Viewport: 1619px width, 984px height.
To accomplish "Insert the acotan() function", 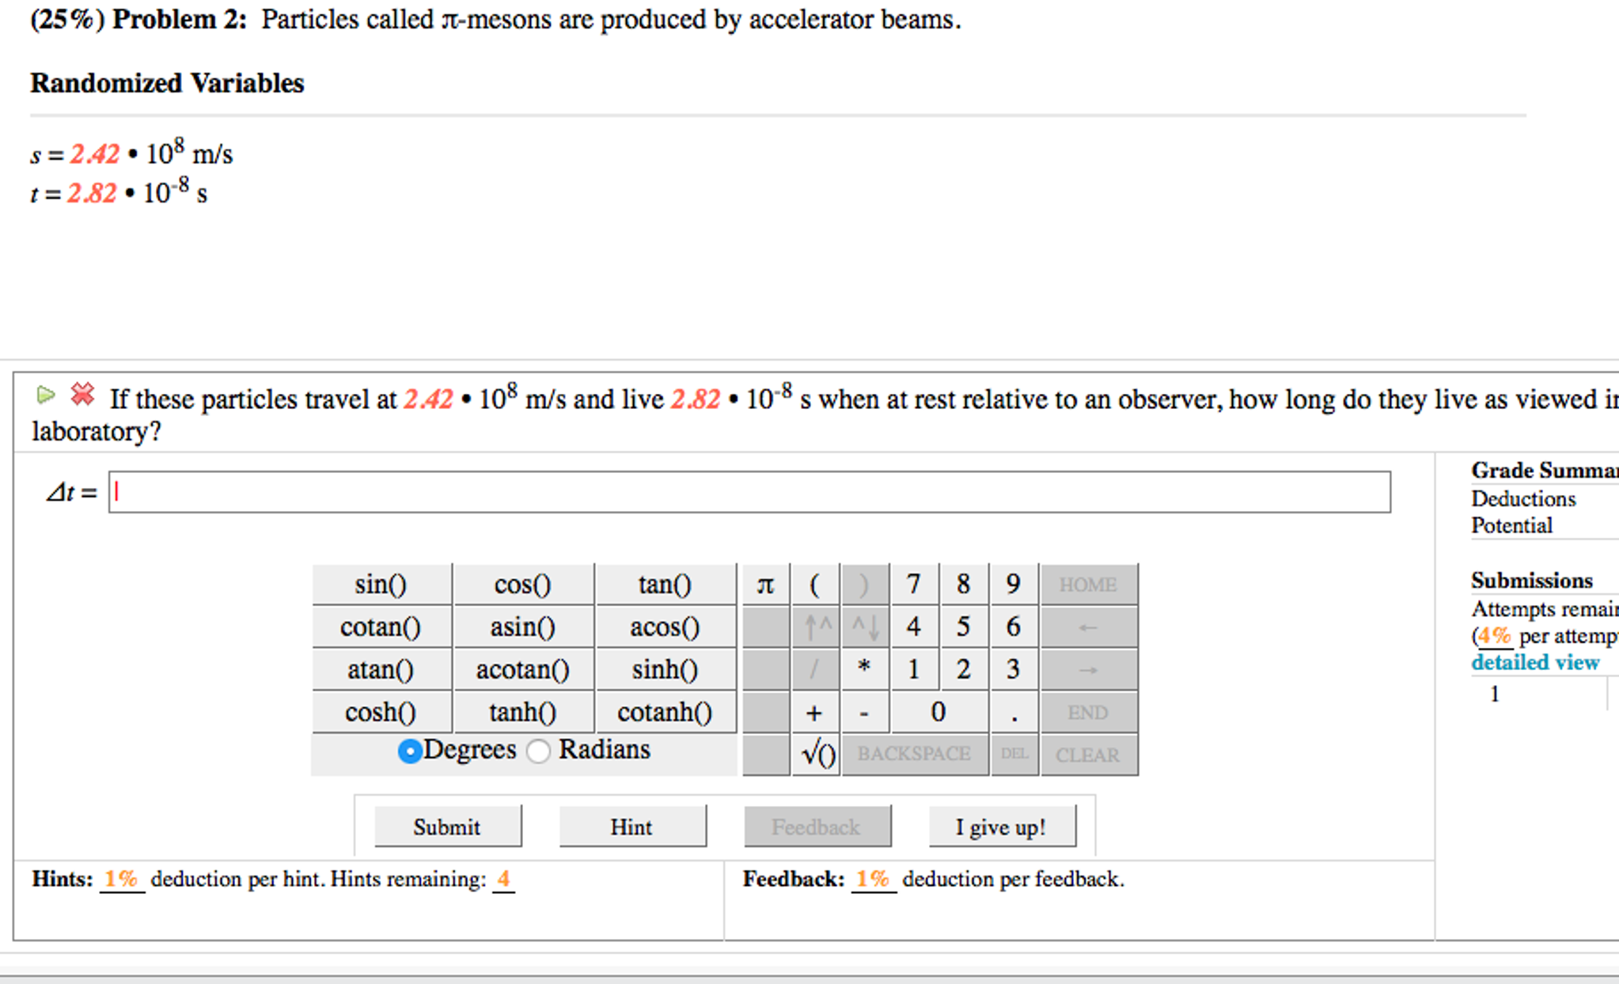I will (523, 670).
